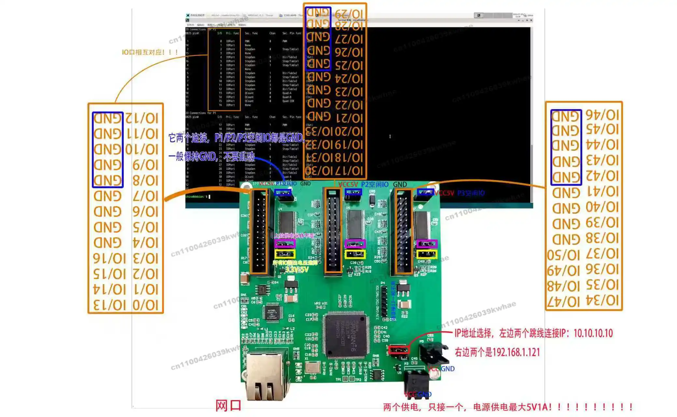
Task: Open the 编辑(E) menu in terminal
Action: [x=200, y=25]
